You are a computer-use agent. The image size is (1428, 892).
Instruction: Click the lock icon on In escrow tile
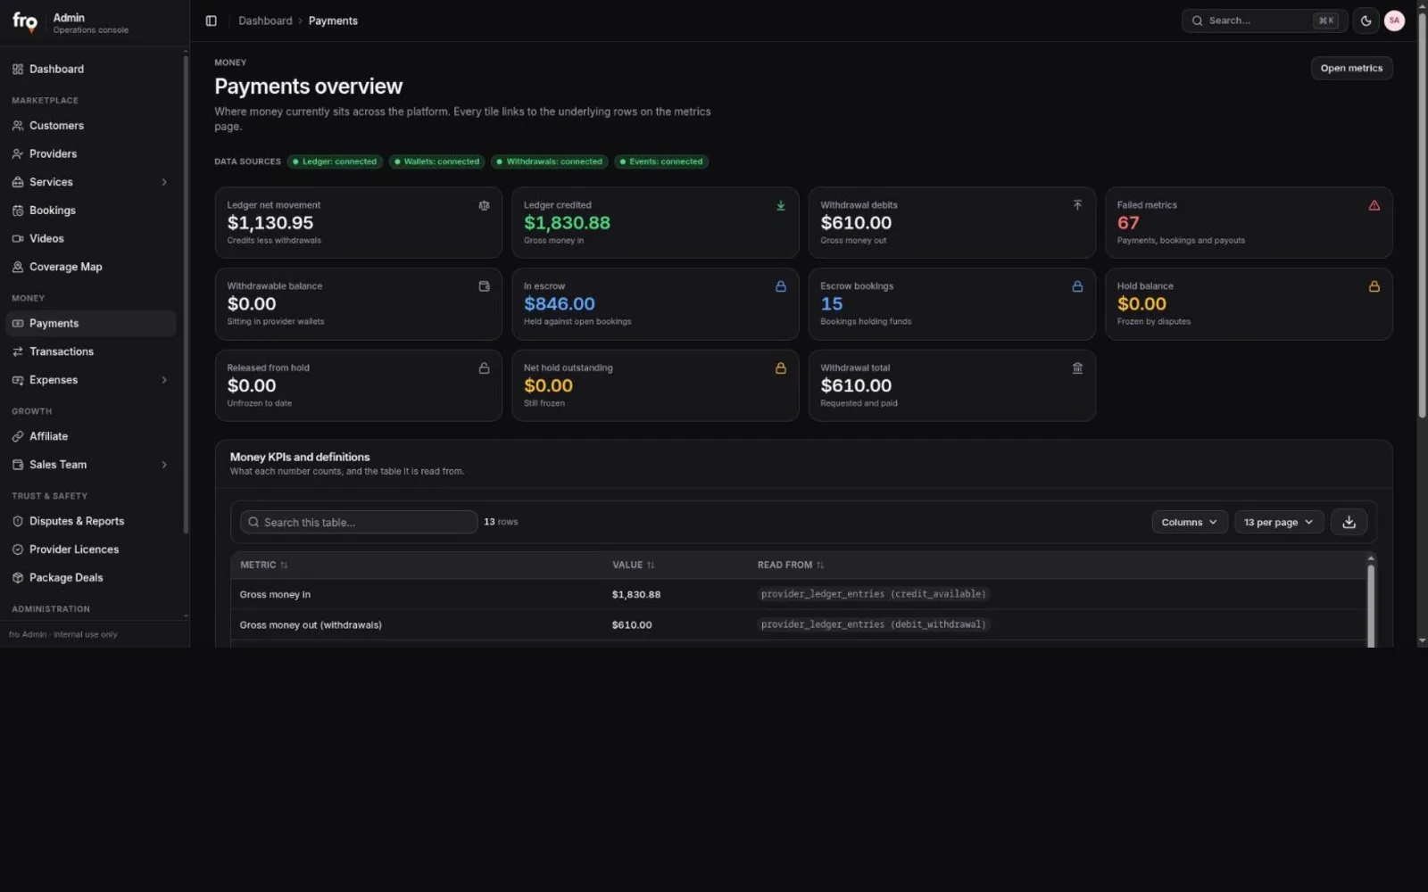pos(781,286)
